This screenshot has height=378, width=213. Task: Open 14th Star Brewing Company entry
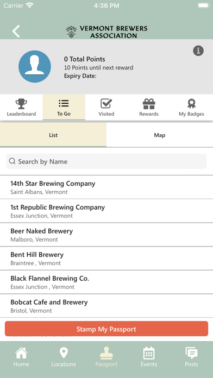tap(106, 187)
